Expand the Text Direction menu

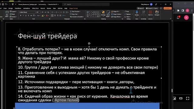pyautogui.click(x=75, y=12)
